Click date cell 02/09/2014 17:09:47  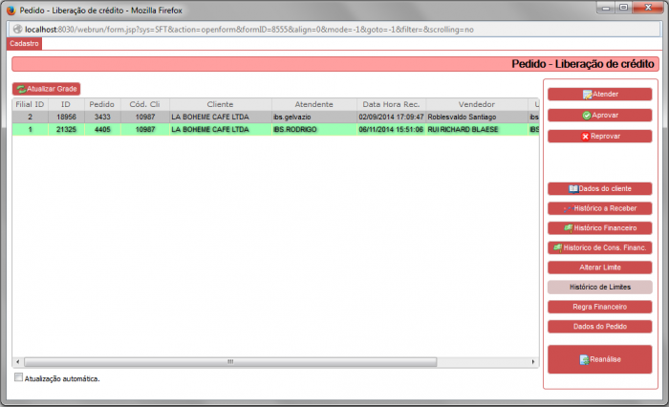(x=391, y=117)
